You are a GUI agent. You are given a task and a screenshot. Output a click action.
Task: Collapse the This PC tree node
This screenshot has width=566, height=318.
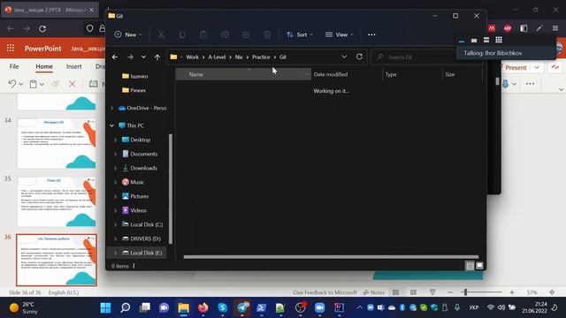pos(112,125)
